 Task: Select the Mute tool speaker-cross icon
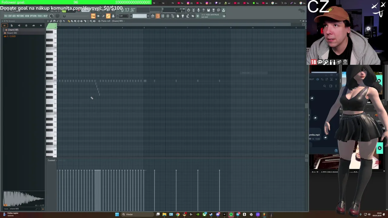(82, 21)
